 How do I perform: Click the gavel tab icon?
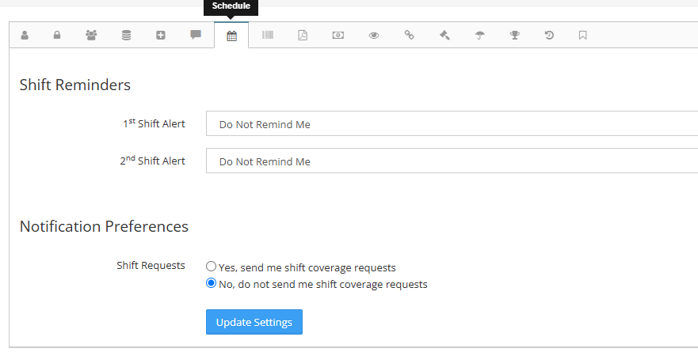(444, 36)
